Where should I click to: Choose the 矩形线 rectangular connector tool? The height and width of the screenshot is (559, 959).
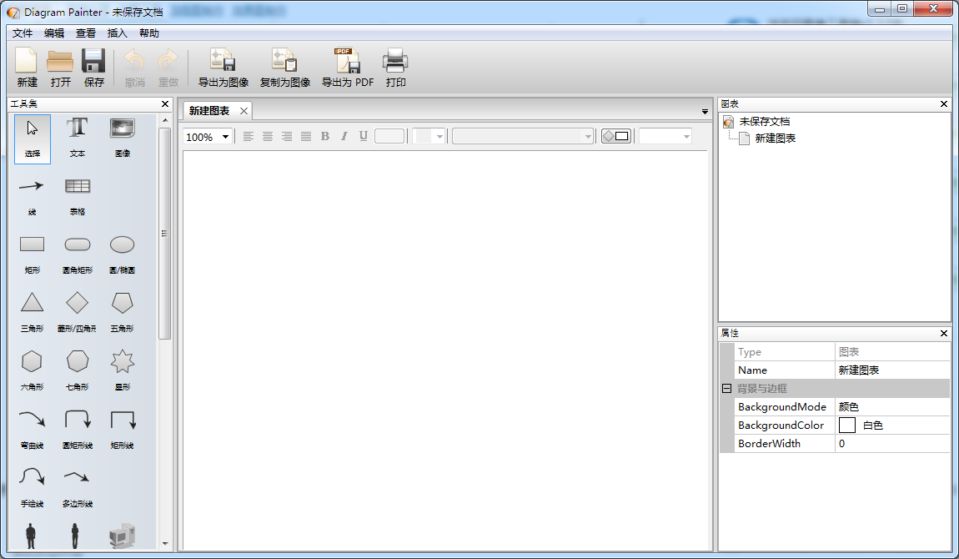click(123, 430)
